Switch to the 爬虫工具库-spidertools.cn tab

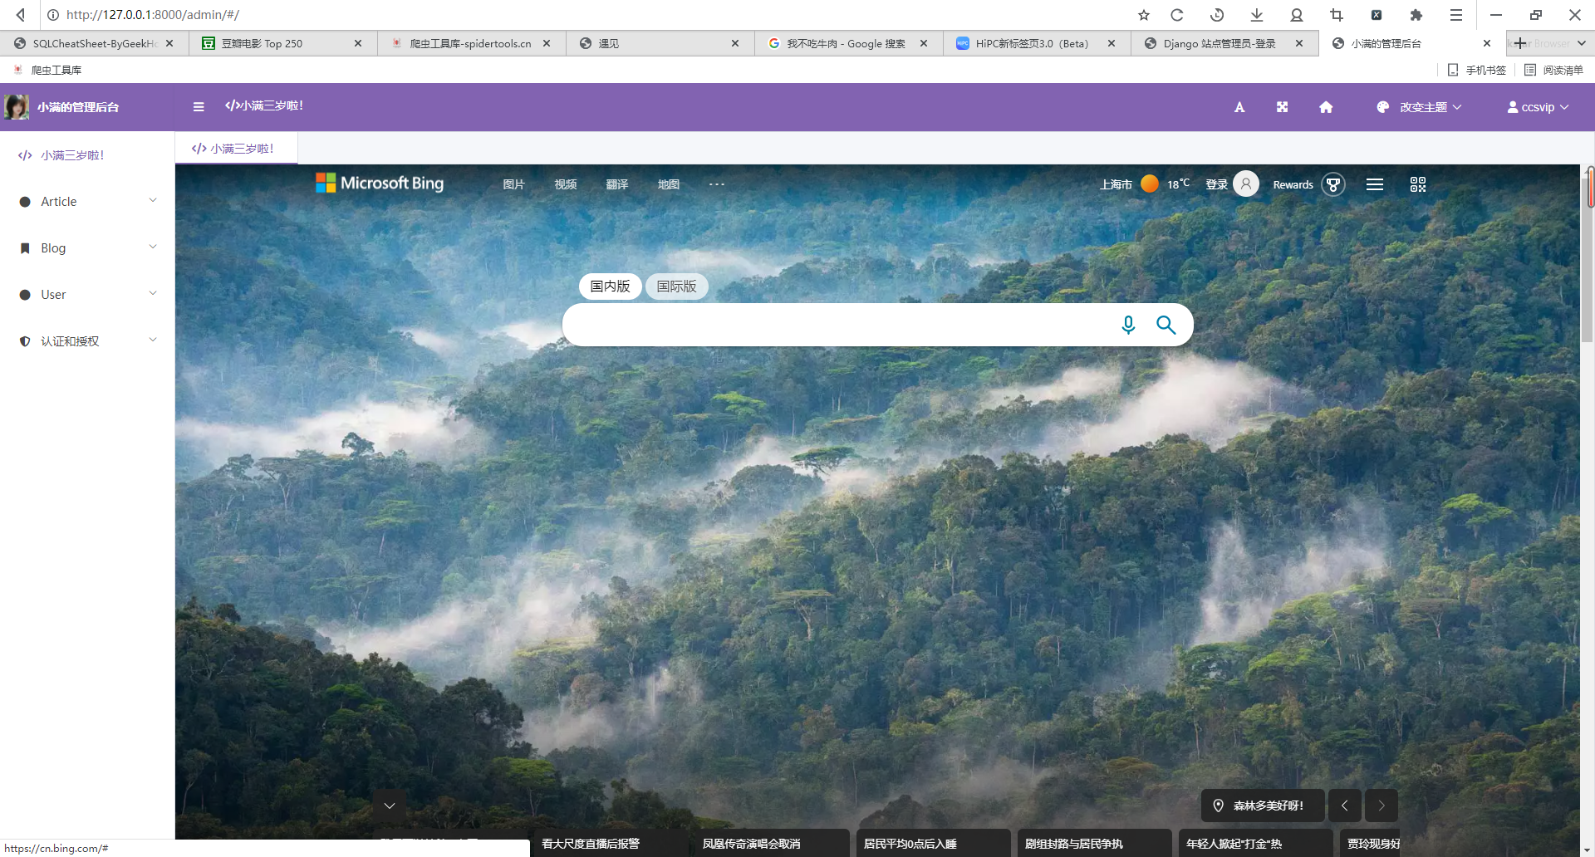(x=471, y=43)
